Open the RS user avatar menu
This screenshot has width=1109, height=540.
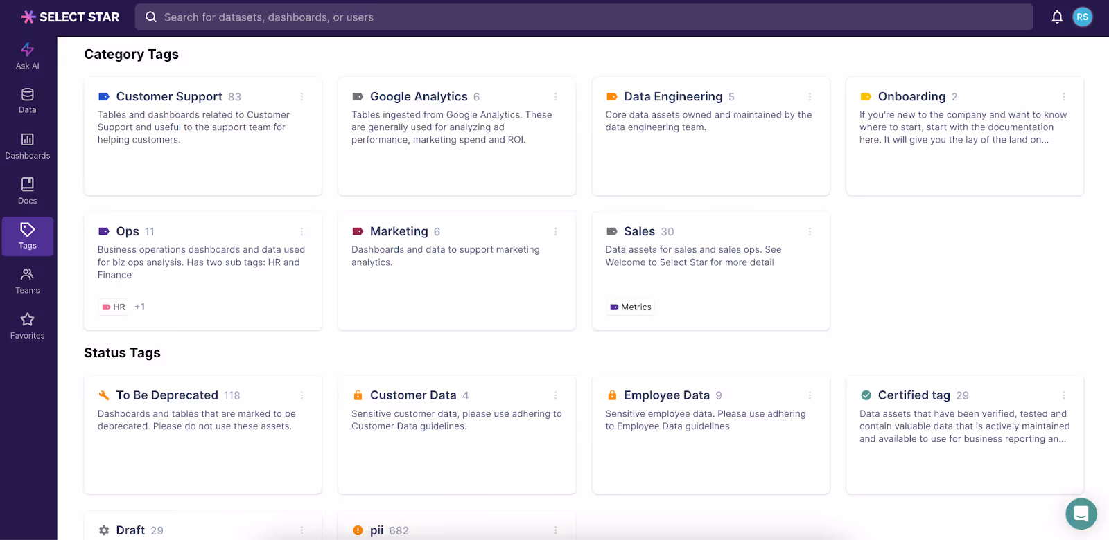(1083, 17)
